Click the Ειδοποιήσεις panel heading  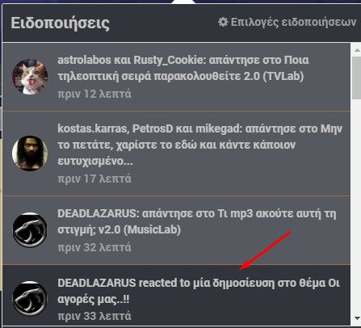61,23
